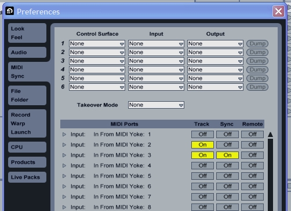Open Control Surface dropdown for row 1

pyautogui.click(x=97, y=44)
